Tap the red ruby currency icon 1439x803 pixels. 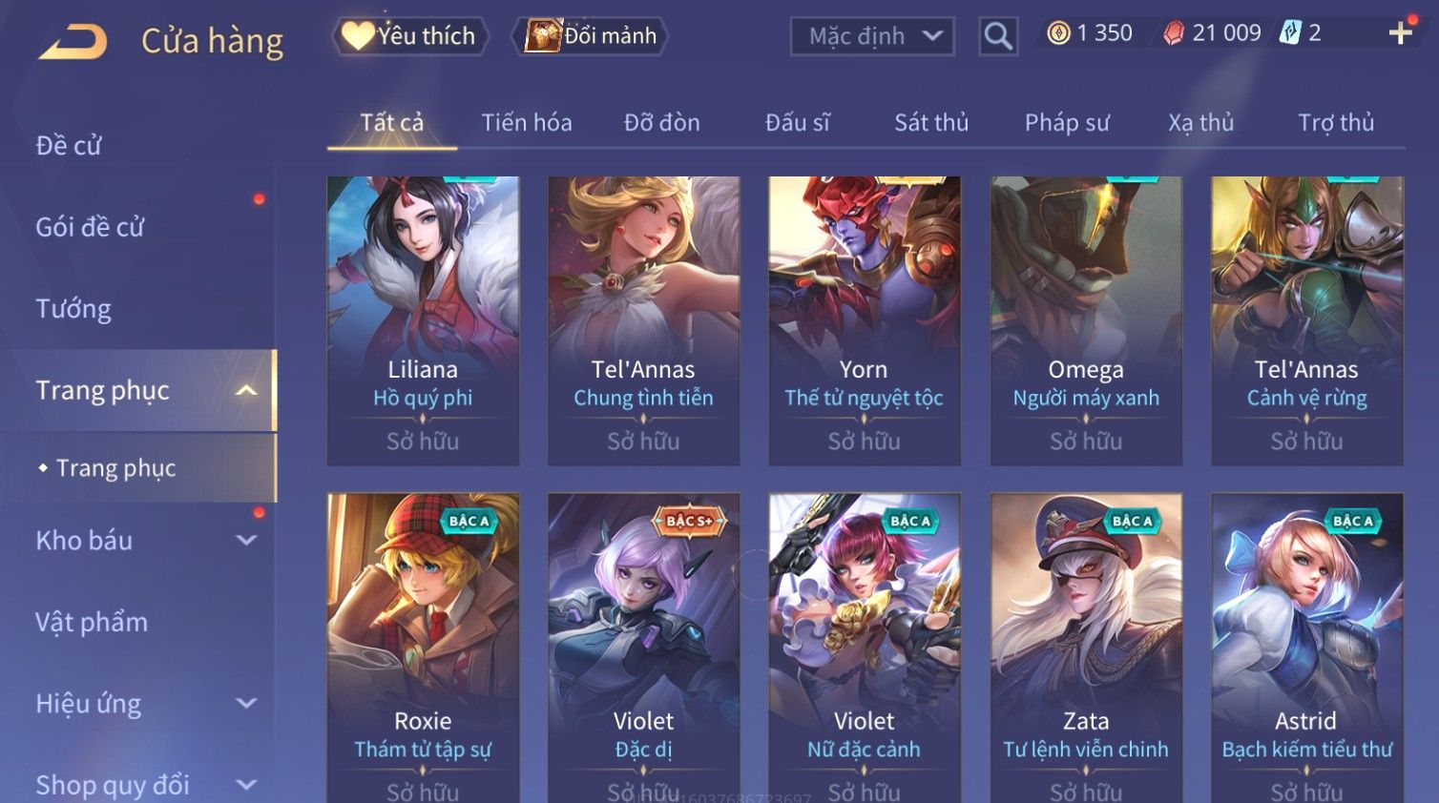(1174, 33)
